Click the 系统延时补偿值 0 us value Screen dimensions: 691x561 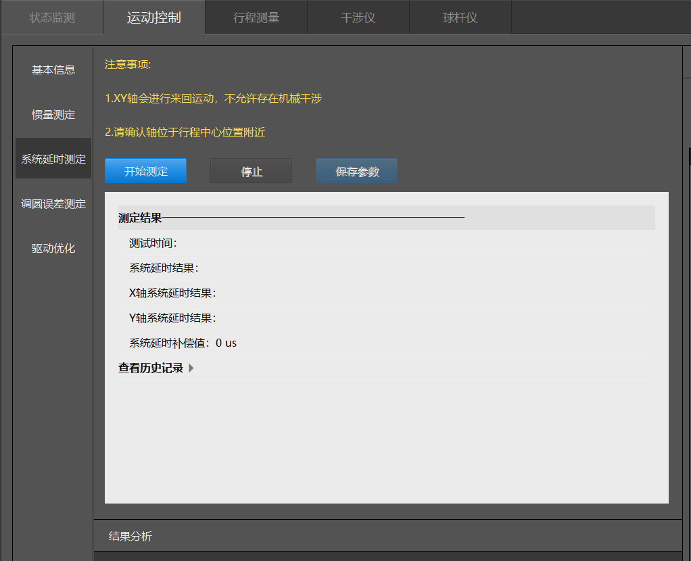coord(226,343)
